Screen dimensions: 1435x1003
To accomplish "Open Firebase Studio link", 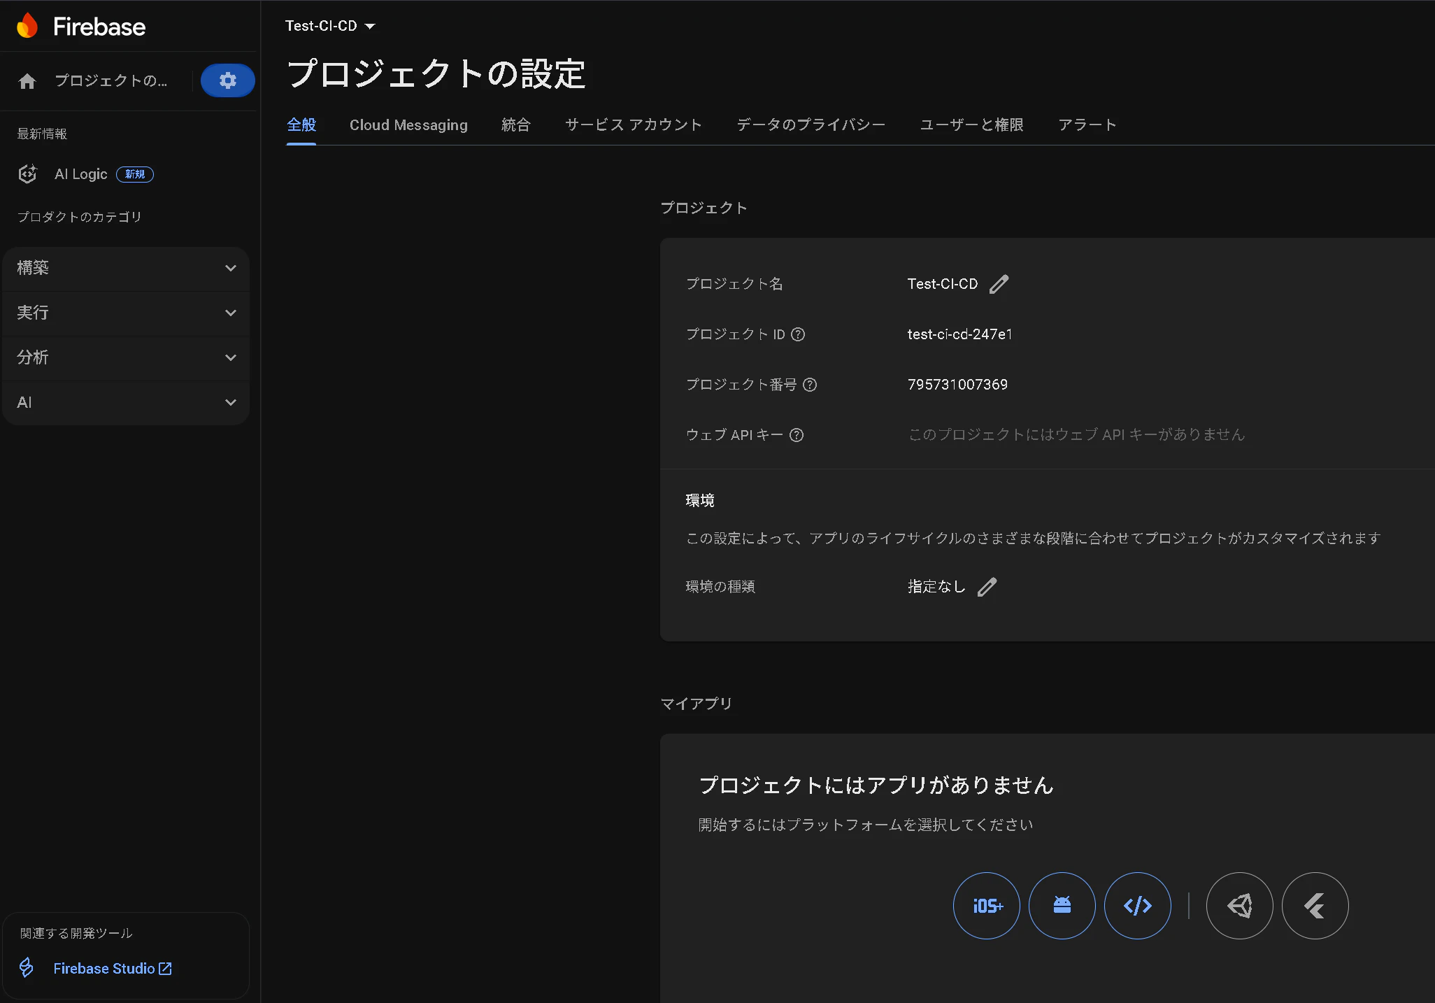I will (113, 969).
